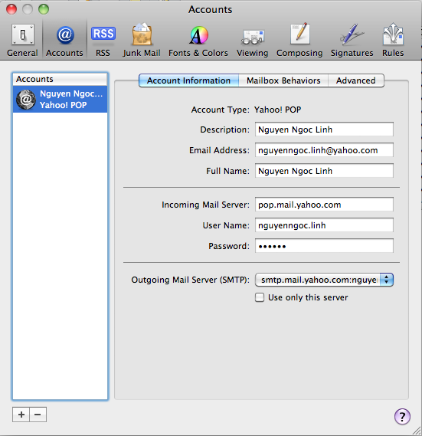
Task: Click the help question mark button
Action: tap(402, 417)
